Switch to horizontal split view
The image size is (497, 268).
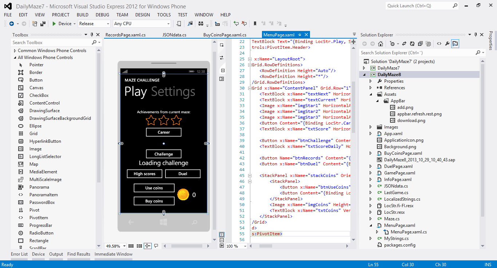(222, 240)
